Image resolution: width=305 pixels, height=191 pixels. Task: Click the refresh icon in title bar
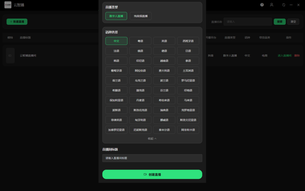tap(284, 5)
